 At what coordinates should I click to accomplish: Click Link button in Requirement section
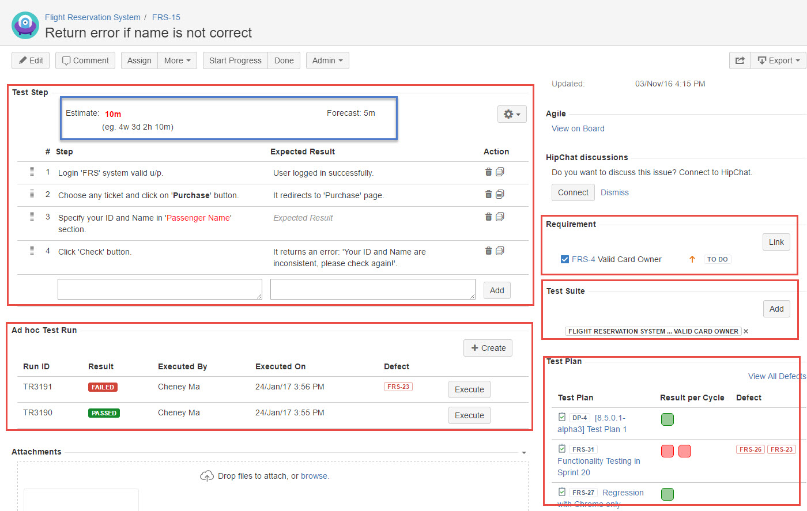pos(776,242)
